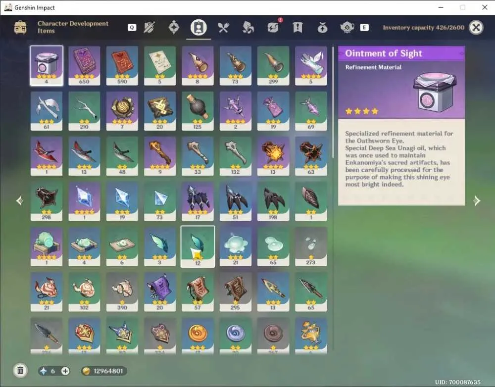
Task: Open the Quest items banner tab
Action: [297, 28]
